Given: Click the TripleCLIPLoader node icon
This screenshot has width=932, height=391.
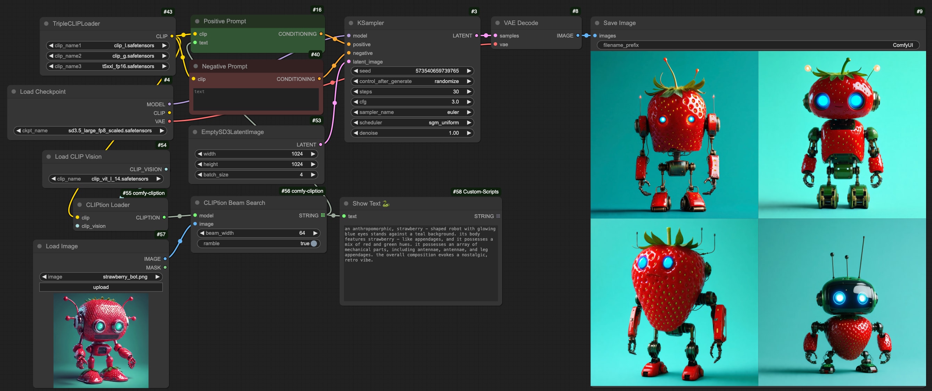Looking at the screenshot, I should [x=49, y=23].
